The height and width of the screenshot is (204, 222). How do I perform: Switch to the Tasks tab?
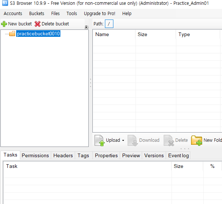(x=10, y=155)
